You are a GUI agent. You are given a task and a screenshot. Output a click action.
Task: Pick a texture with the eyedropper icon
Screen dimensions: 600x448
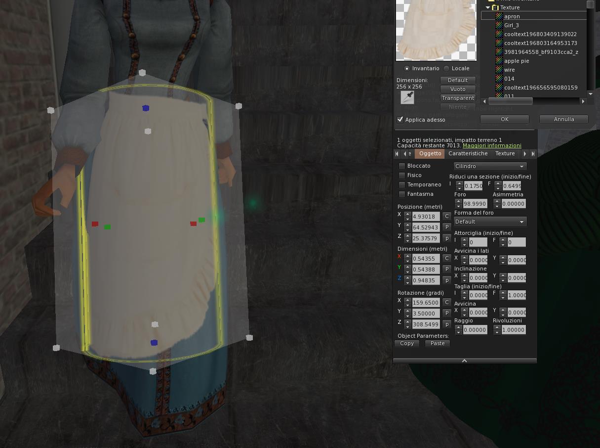[407, 97]
